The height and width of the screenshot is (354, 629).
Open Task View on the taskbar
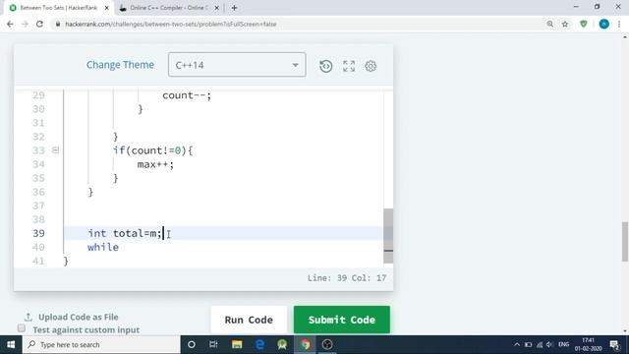click(213, 345)
